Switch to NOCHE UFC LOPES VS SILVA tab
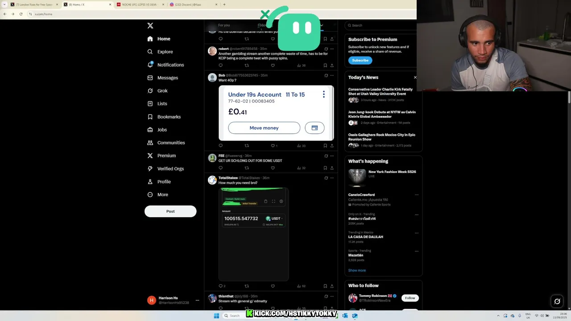 pos(141,4)
